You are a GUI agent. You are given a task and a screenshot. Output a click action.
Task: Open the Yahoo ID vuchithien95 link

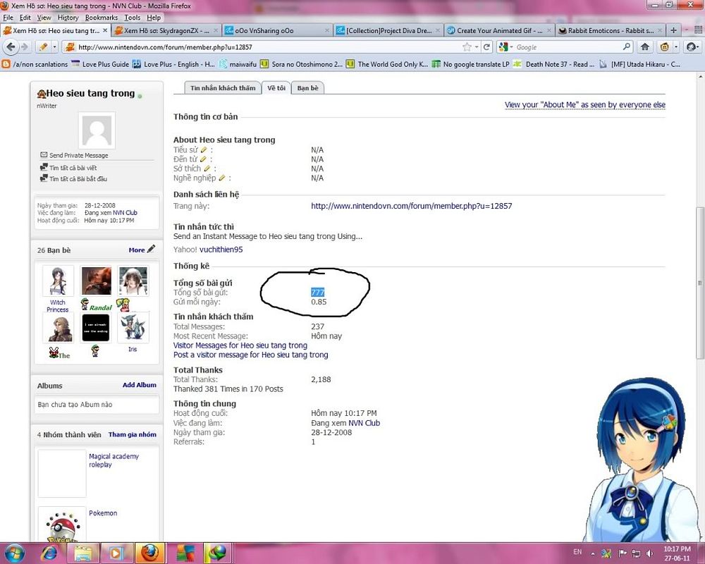point(221,250)
